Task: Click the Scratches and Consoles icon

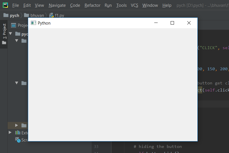Action: (18, 140)
